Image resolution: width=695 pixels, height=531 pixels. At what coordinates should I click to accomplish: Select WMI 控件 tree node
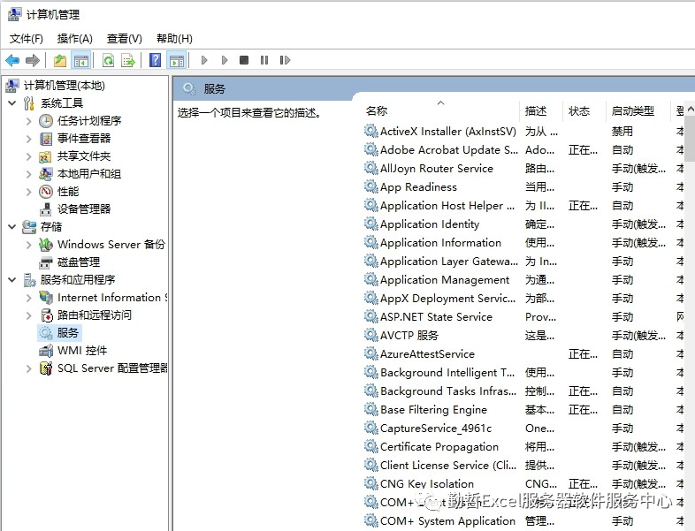(82, 351)
